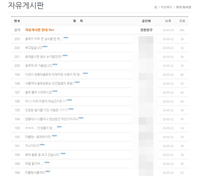Click the 조회 column header

182,21
